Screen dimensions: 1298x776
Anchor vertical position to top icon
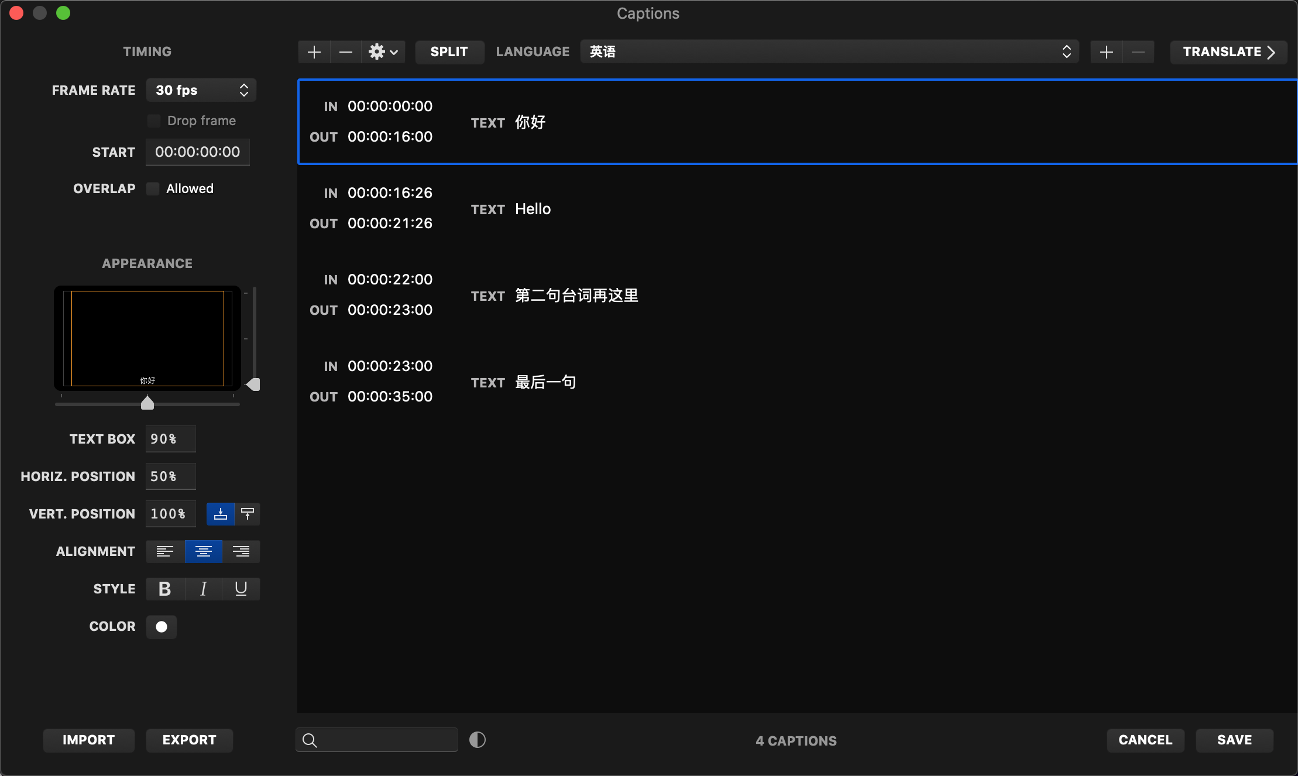coord(248,514)
